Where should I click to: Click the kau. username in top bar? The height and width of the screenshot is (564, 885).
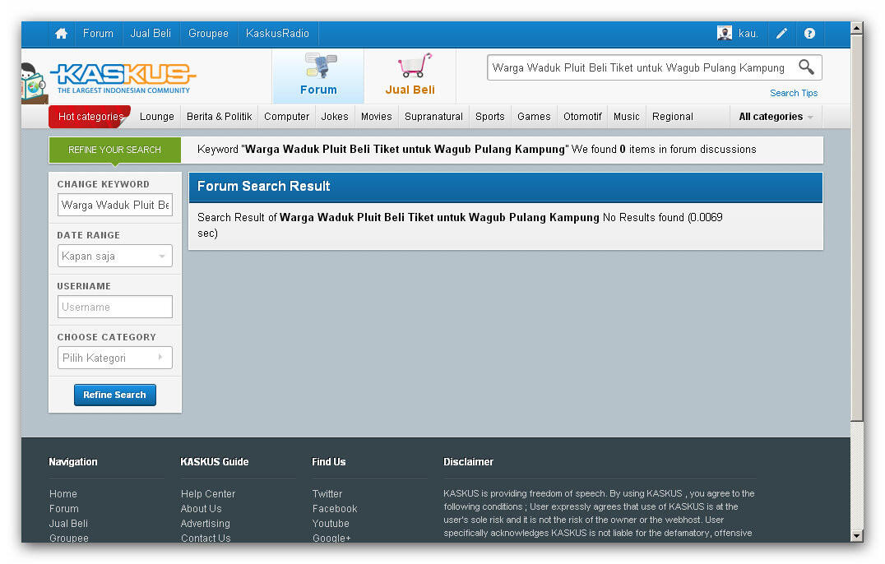point(748,34)
